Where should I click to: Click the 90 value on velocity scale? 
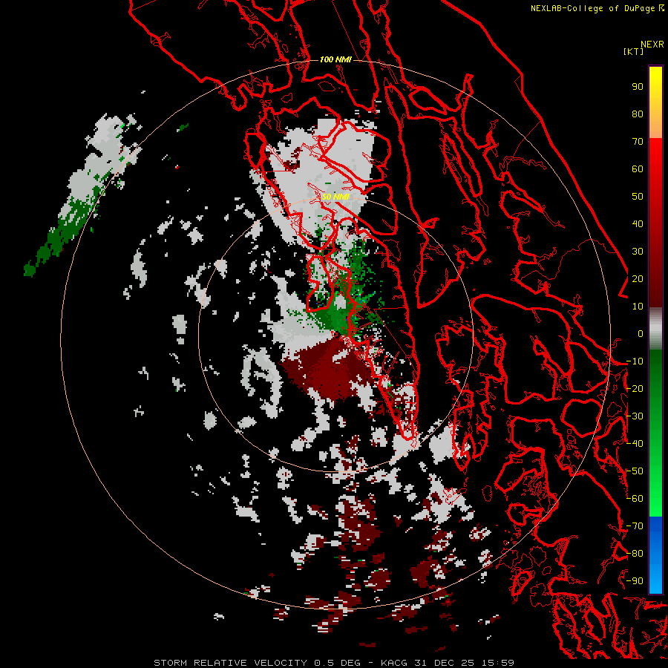(x=638, y=87)
